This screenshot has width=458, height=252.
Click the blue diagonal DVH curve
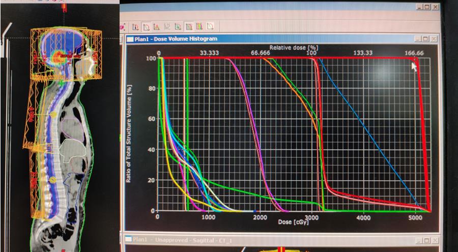coord(366,132)
